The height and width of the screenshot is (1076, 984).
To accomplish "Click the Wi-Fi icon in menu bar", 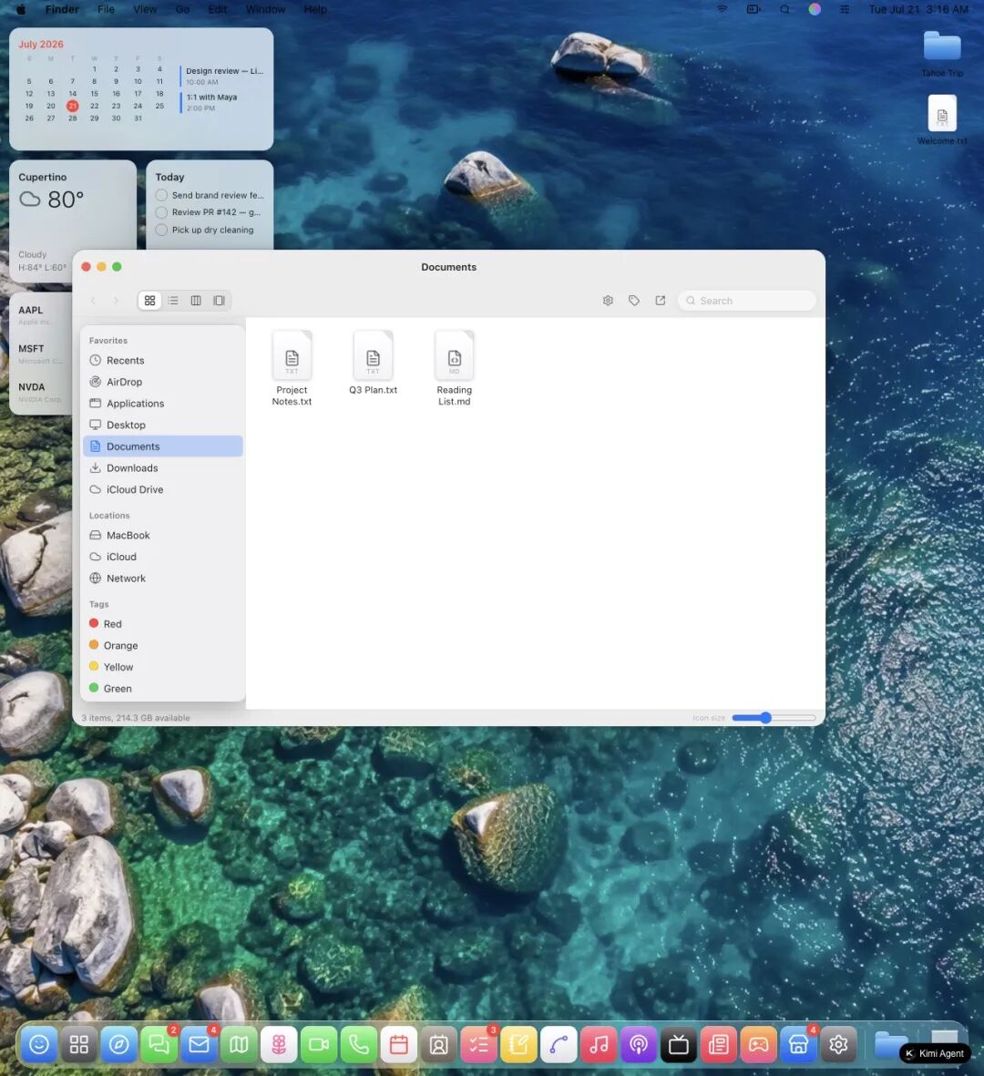I will point(722,10).
